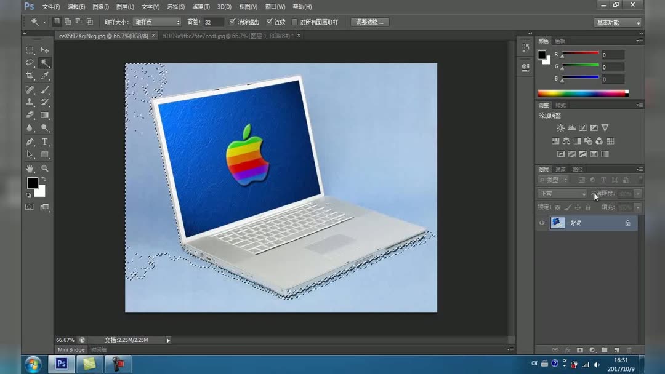Select the Lasso tool
Viewport: 665px width, 374px height.
click(x=29, y=63)
